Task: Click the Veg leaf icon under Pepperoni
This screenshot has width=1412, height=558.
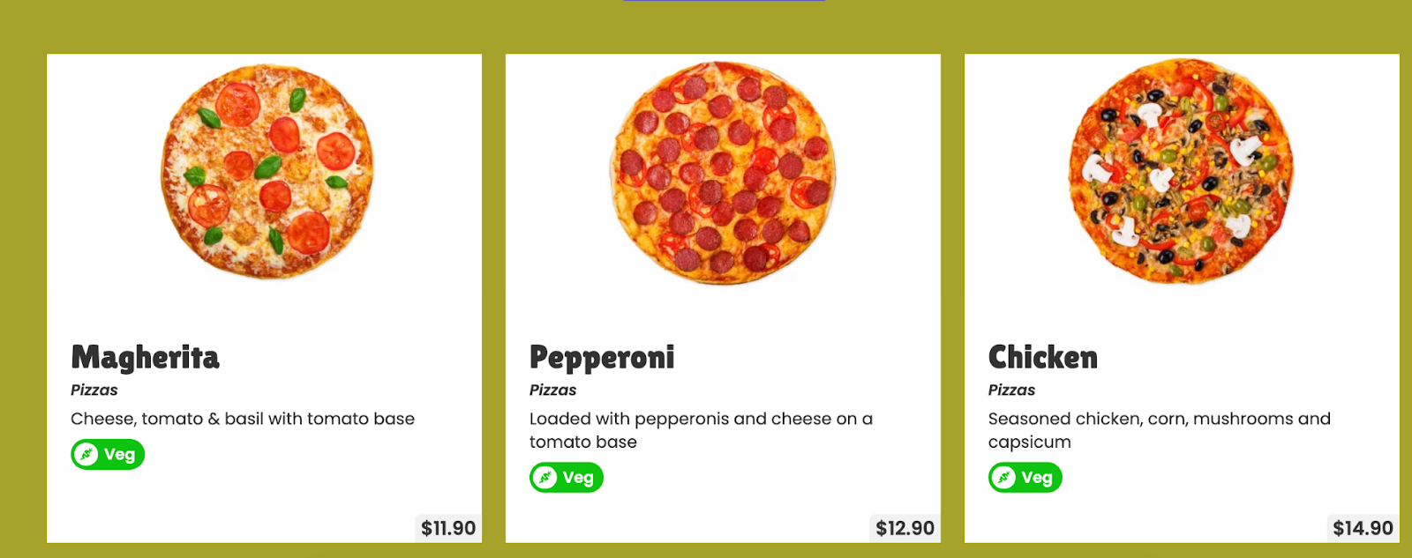Action: (x=545, y=478)
